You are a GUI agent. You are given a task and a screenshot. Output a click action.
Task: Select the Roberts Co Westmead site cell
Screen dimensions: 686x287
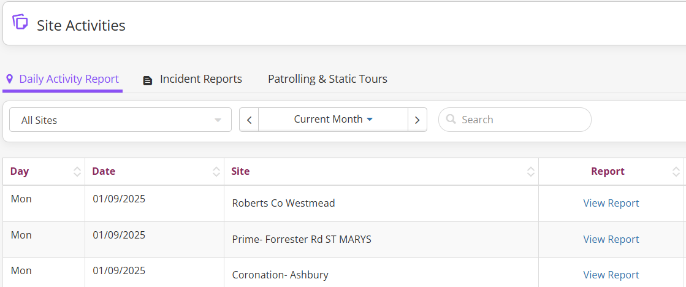click(x=283, y=204)
